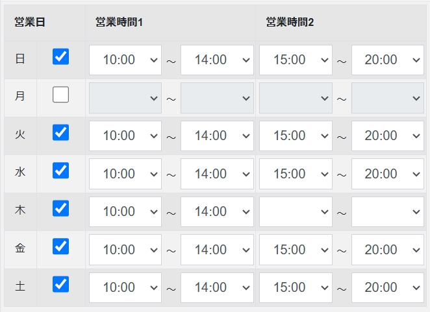Open Friday's 15:00 second start dropdown

296,250
